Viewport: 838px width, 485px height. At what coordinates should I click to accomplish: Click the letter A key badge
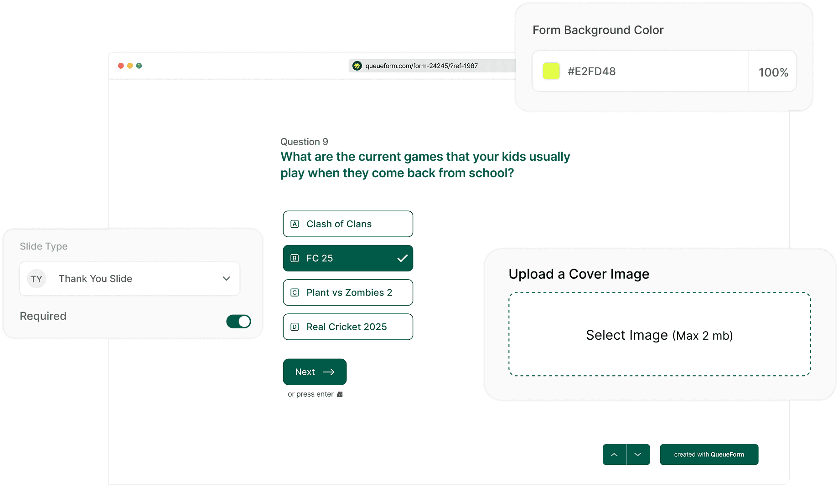[295, 224]
